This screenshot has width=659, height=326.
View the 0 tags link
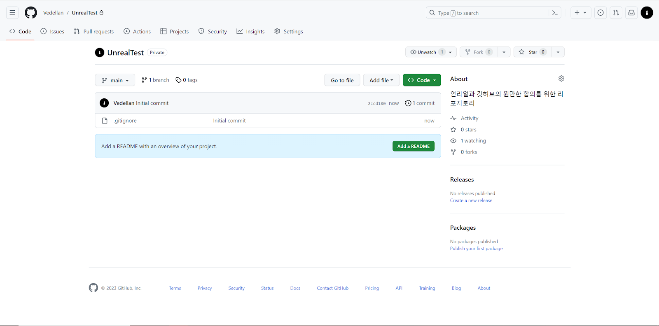pos(187,80)
